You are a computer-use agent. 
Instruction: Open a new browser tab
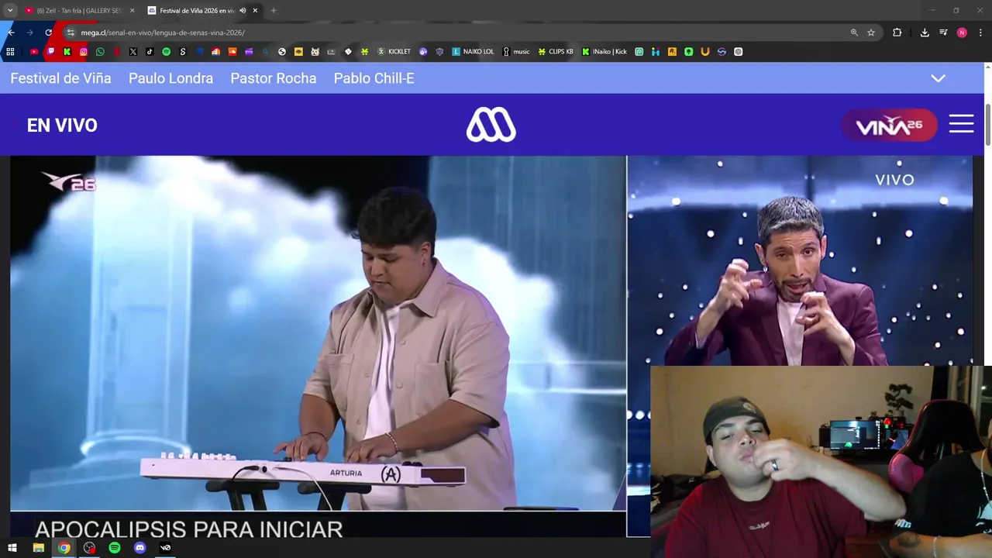point(274,11)
